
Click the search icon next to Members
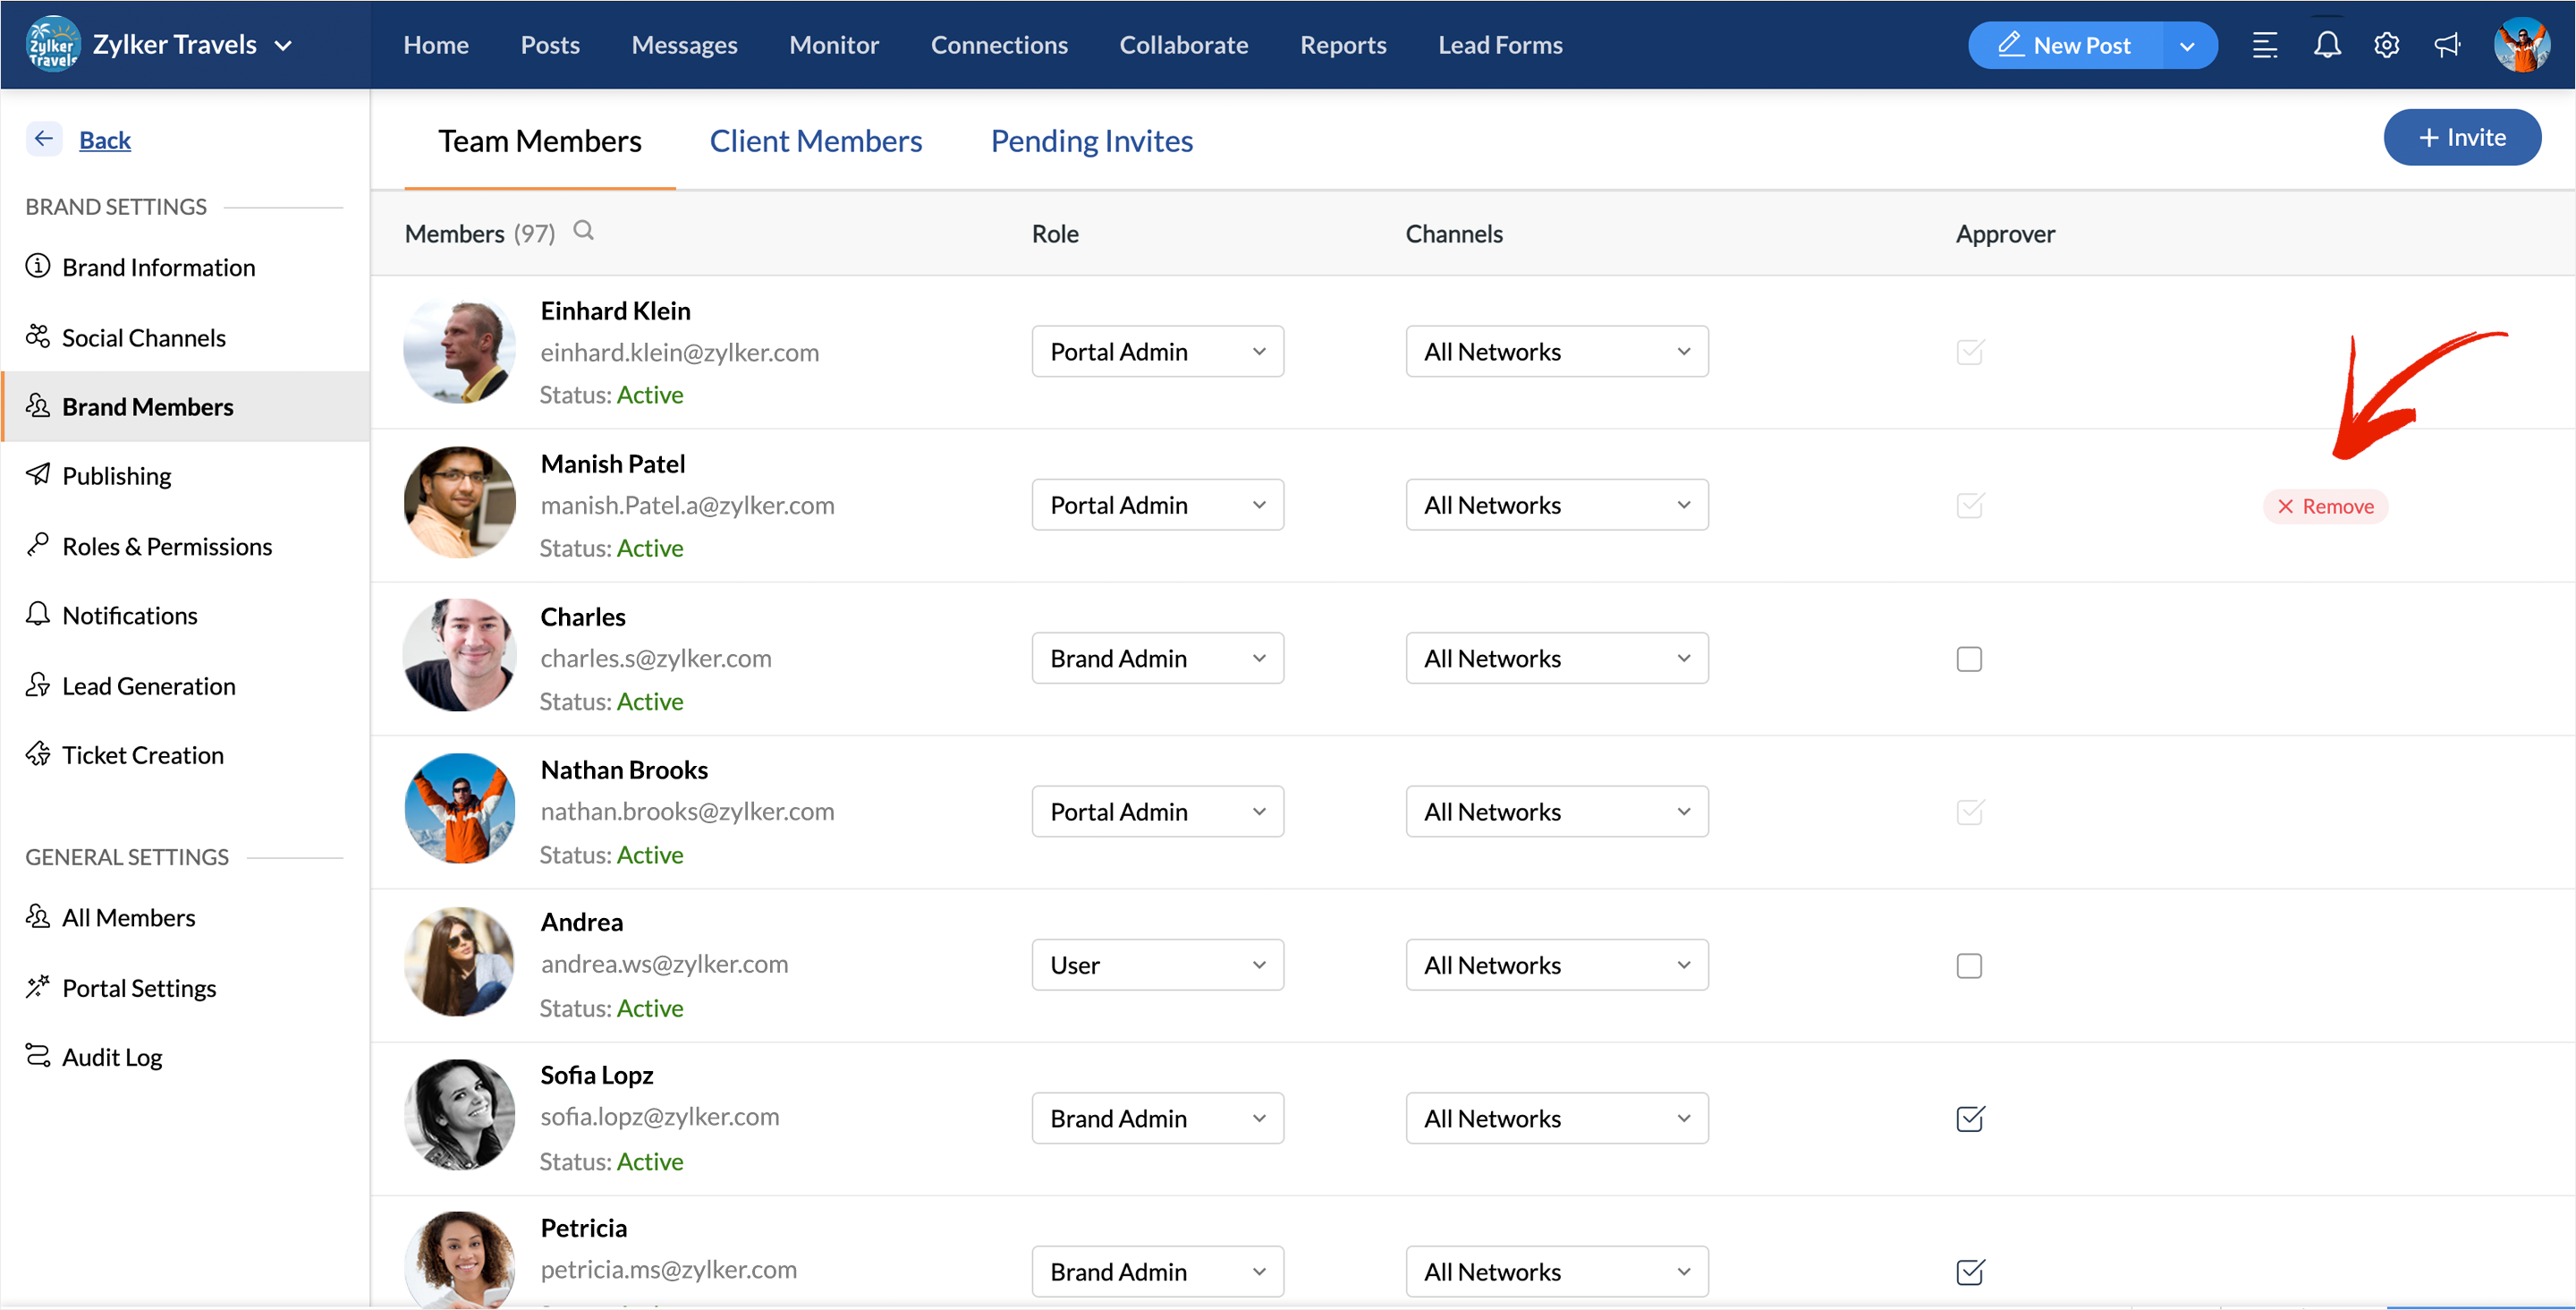pos(583,231)
